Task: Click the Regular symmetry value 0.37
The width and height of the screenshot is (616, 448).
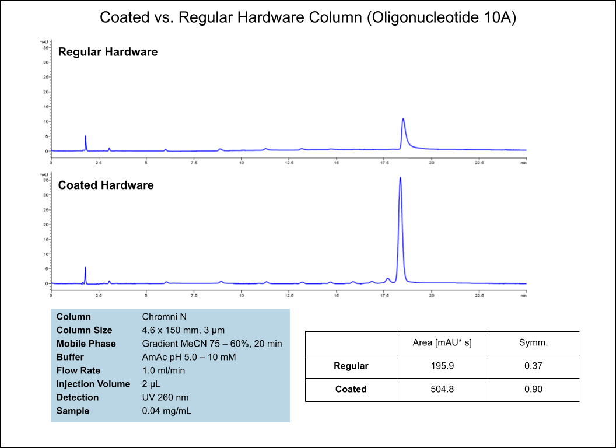Action: tap(533, 366)
